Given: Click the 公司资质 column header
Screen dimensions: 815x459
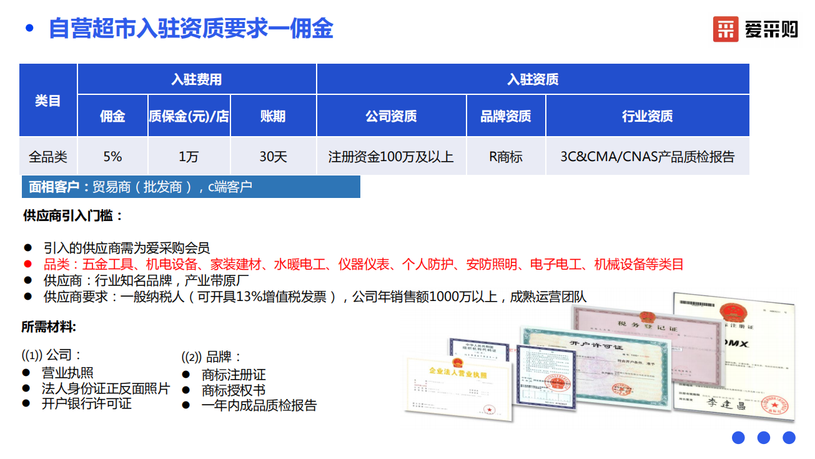Looking at the screenshot, I should tap(392, 116).
